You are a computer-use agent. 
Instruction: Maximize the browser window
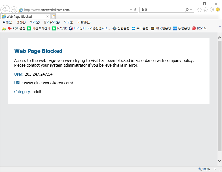[x=204, y=4]
